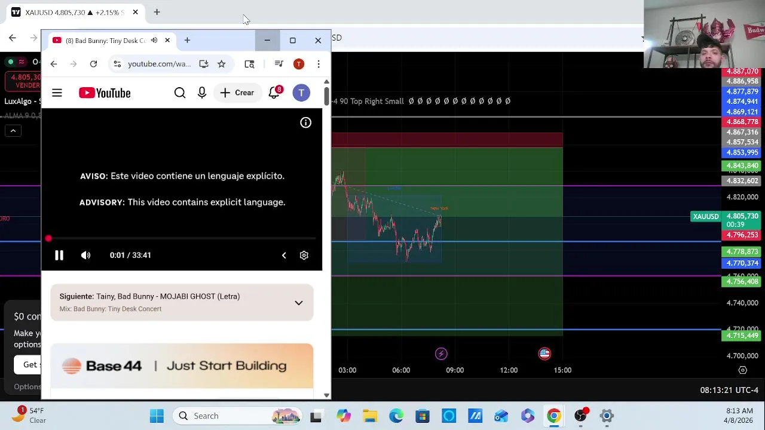765x430 pixels.
Task: Open media controls icon in toolbar
Action: (279, 64)
